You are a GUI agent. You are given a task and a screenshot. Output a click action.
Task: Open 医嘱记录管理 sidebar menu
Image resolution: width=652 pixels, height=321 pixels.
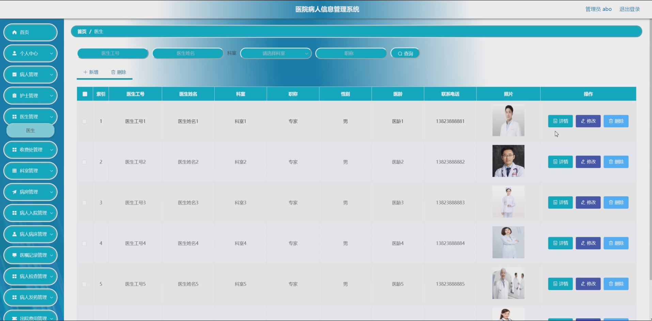point(30,255)
